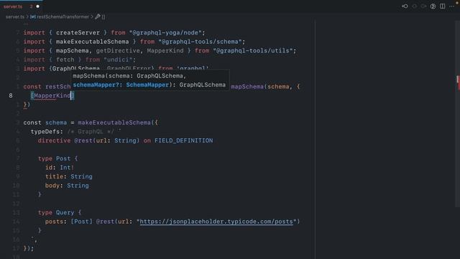Select the restSchemaTransformer breadcrumb
The height and width of the screenshot is (259, 460).
(63, 17)
